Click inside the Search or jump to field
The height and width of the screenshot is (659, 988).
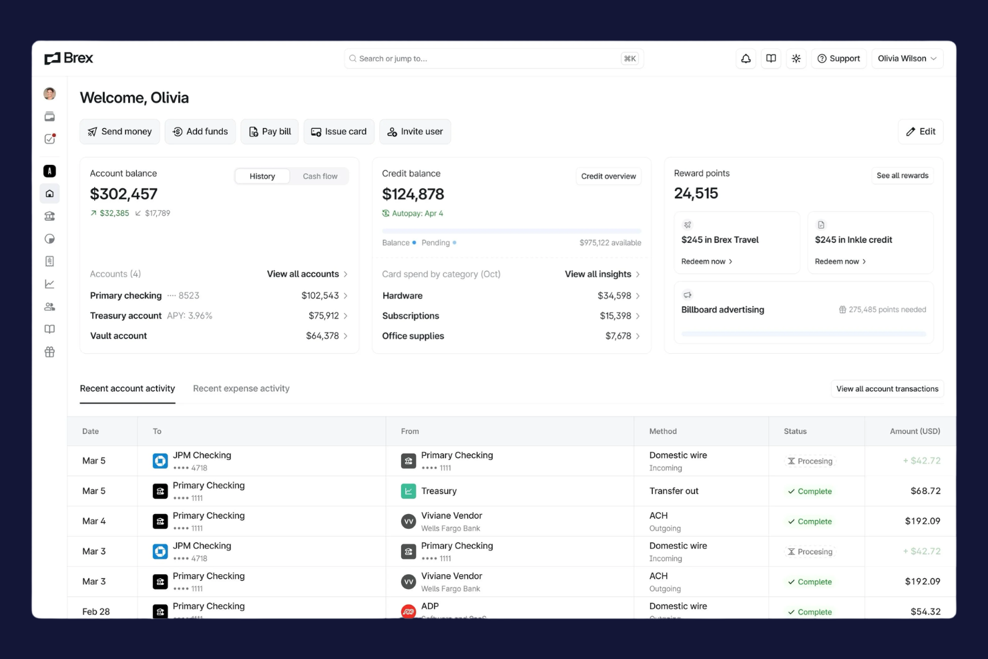coord(493,58)
